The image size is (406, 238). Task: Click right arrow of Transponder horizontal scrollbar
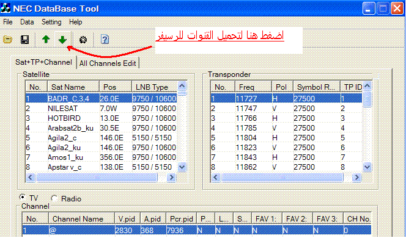[356, 177]
